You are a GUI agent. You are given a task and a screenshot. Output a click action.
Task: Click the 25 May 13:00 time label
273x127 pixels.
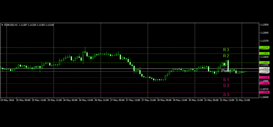coord(39,100)
